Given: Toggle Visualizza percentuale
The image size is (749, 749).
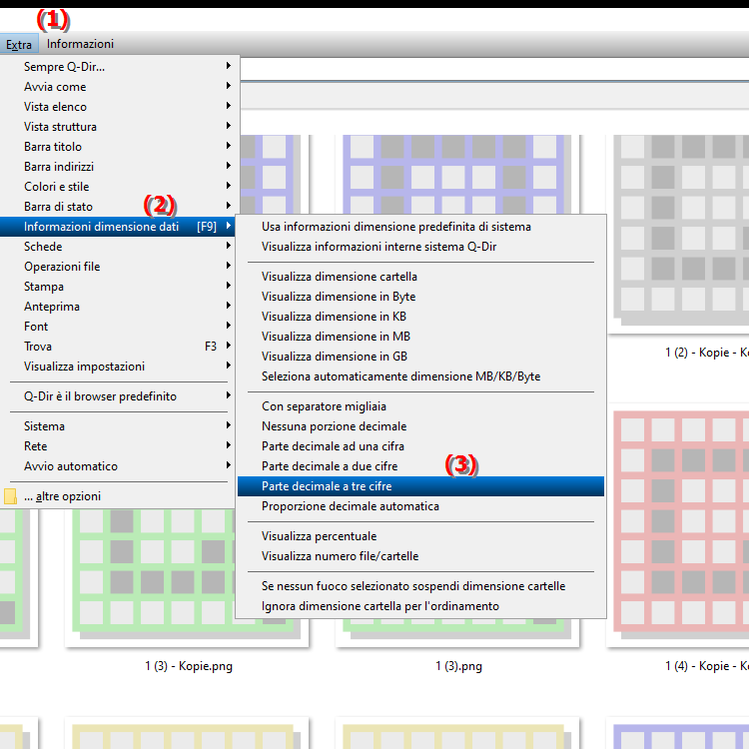Looking at the screenshot, I should pyautogui.click(x=420, y=536).
